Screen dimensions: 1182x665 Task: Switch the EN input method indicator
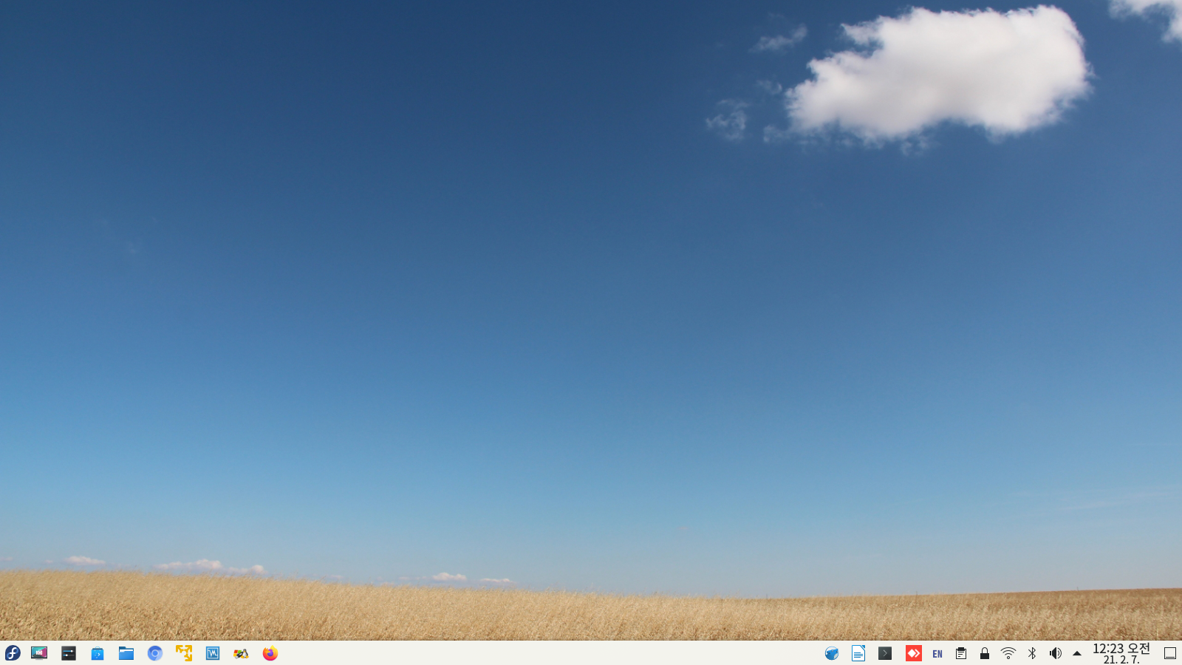click(x=937, y=654)
